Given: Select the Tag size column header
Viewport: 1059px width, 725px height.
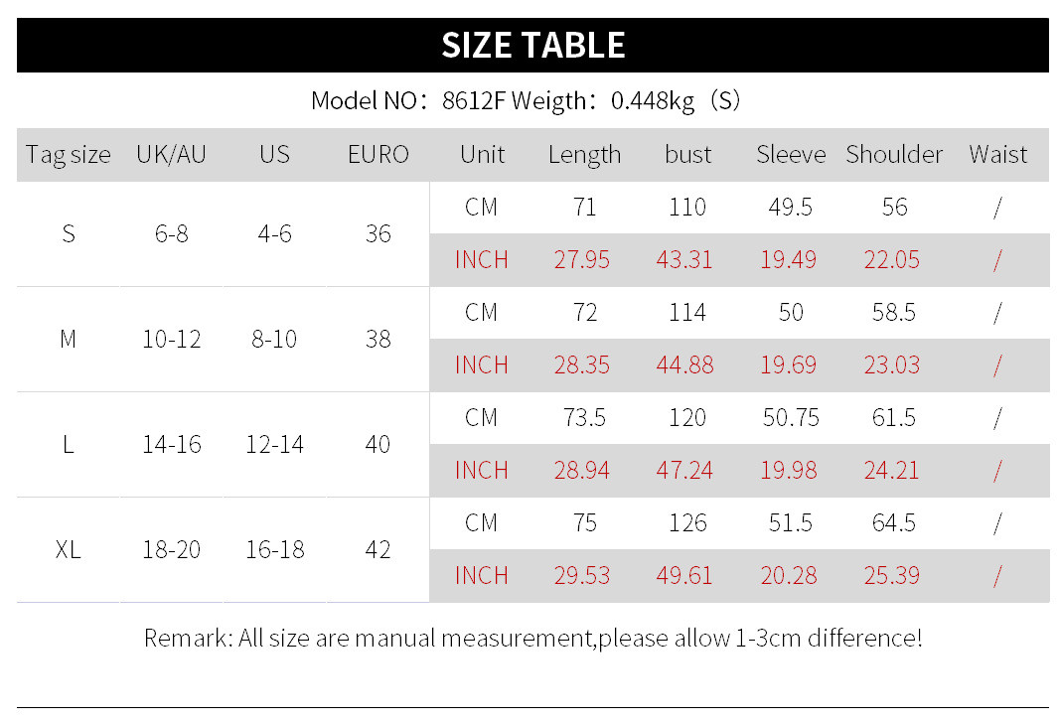Looking at the screenshot, I should pos(68,155).
